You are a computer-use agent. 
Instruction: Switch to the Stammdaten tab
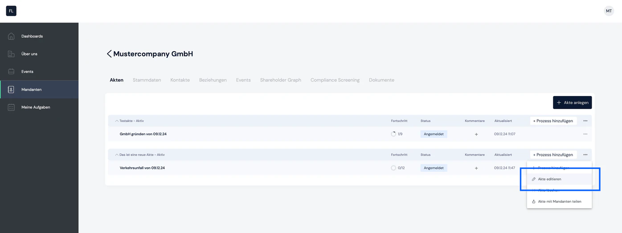click(147, 80)
